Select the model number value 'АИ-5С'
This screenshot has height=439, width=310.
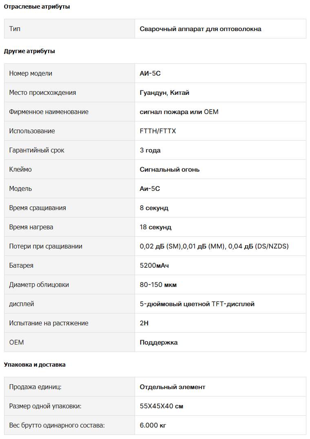click(150, 73)
